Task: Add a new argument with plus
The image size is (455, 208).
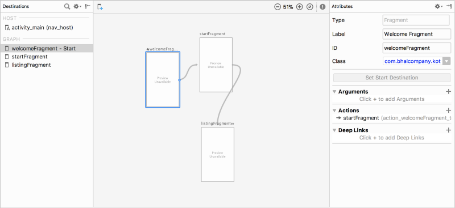Action: click(x=448, y=92)
